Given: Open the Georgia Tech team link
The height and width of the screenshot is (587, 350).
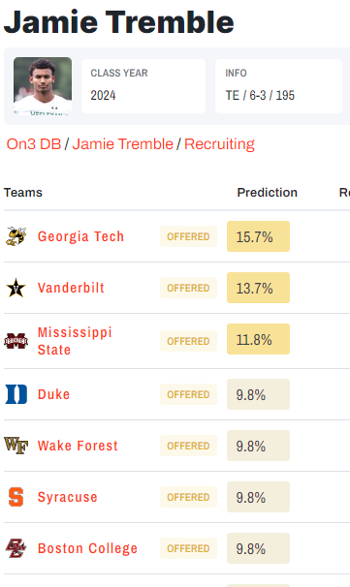Looking at the screenshot, I should coord(80,236).
